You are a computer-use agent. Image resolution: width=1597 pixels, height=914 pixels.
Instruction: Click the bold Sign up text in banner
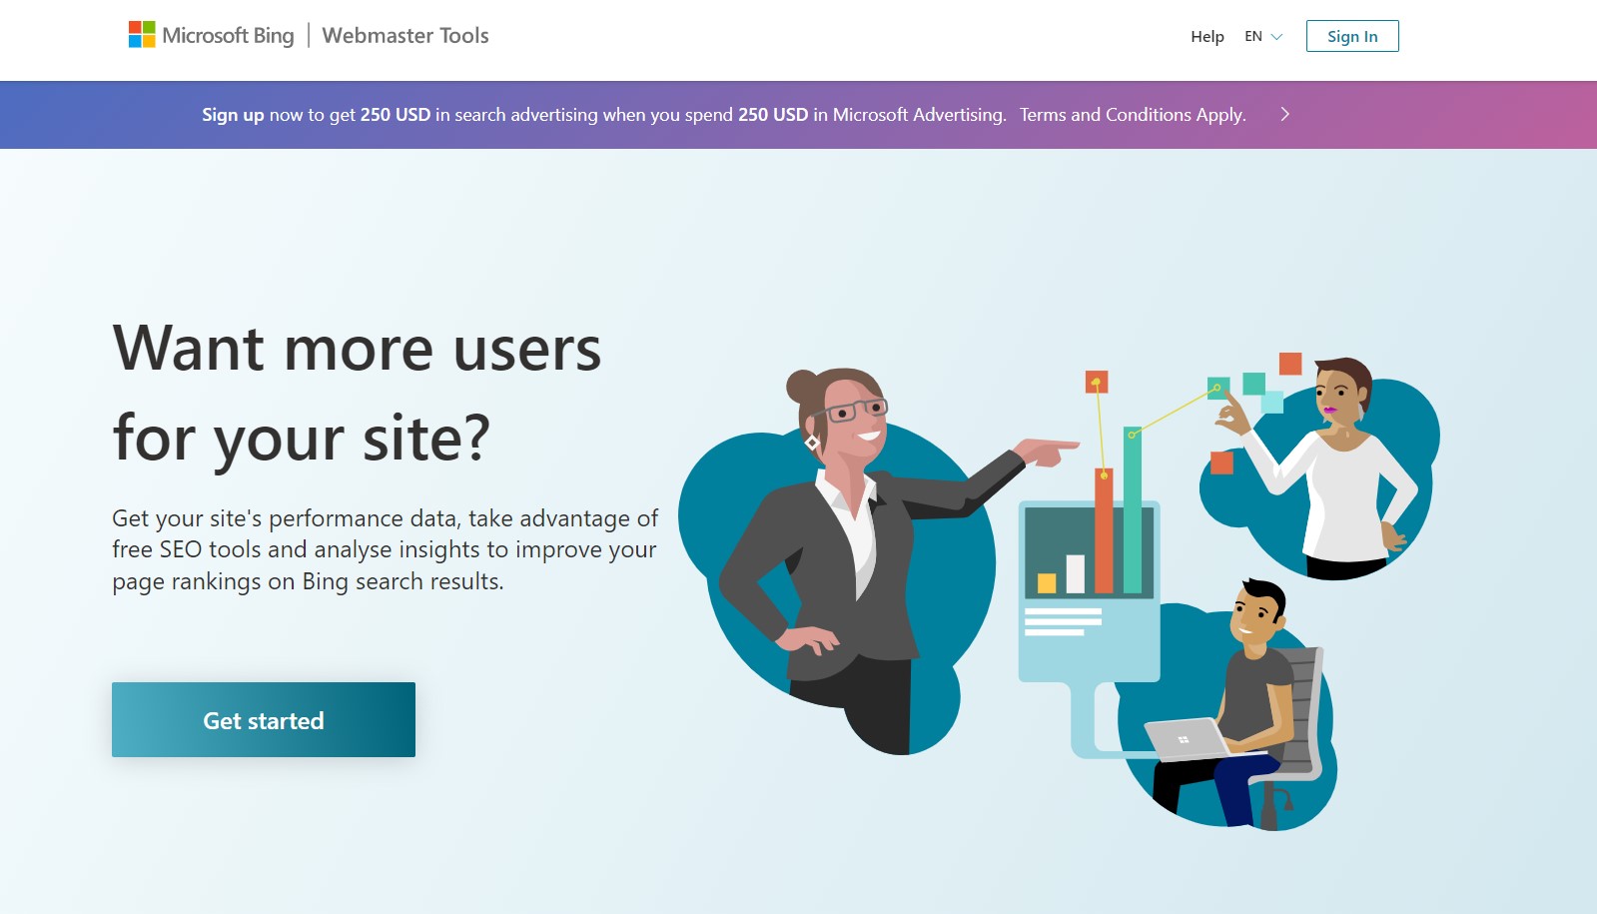point(233,115)
